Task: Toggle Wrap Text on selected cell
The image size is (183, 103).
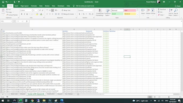Action: (x=66, y=10)
